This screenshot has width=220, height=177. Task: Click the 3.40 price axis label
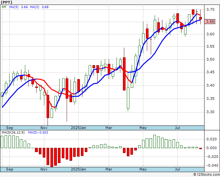point(210,85)
